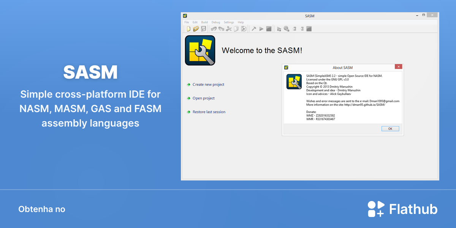Image resolution: width=456 pixels, height=228 pixels.
Task: Click the Build hammer icon
Action: click(x=254, y=28)
